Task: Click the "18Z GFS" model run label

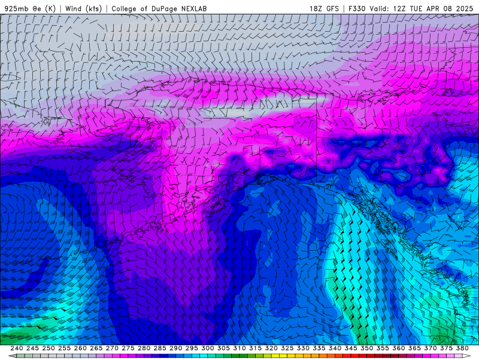Action: [x=324, y=8]
